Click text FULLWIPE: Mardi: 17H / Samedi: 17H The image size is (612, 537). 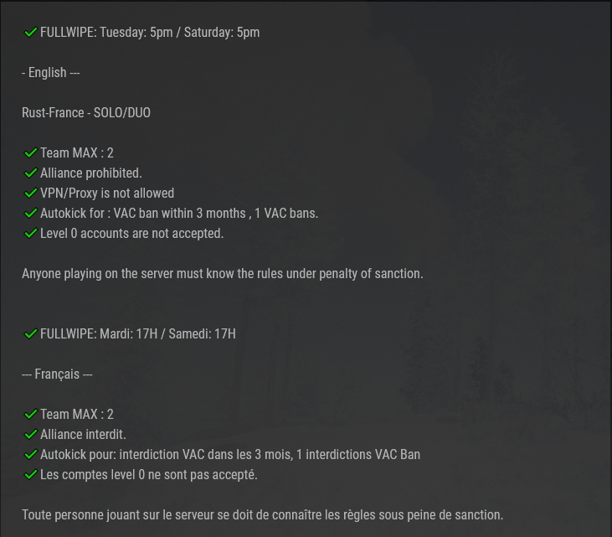[138, 334]
